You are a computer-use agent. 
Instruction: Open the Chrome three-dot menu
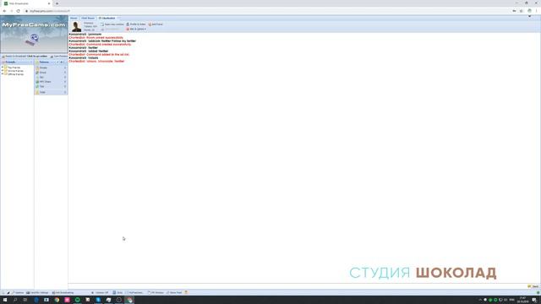[537, 11]
